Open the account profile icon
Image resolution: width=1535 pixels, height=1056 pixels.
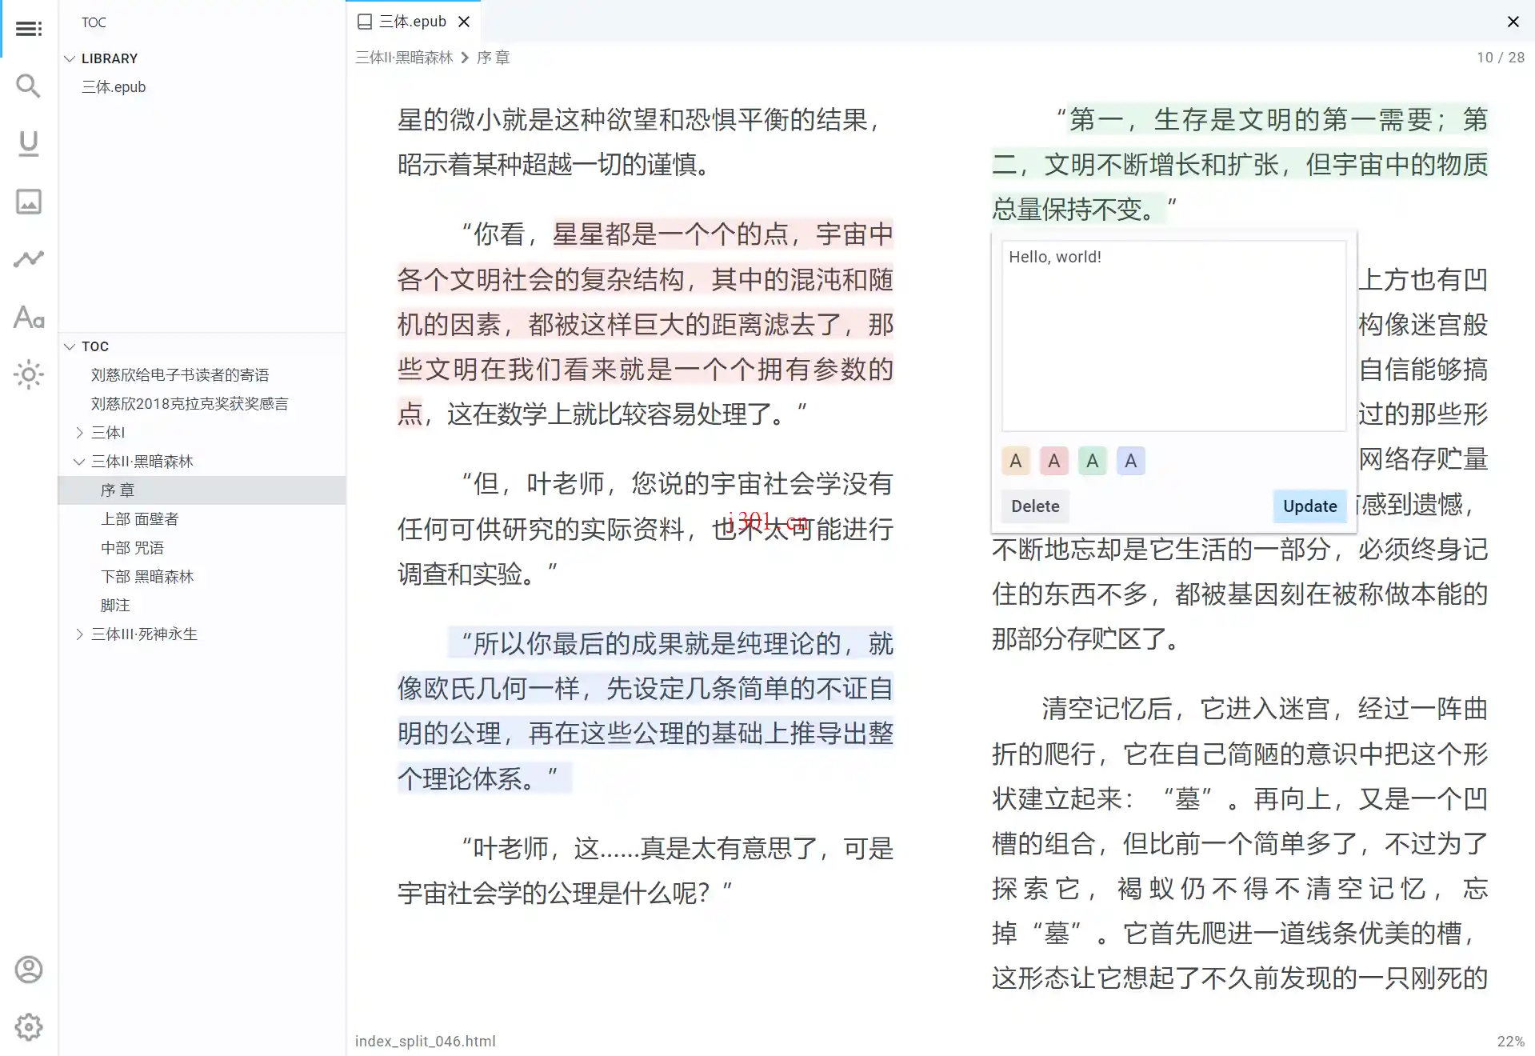29,969
